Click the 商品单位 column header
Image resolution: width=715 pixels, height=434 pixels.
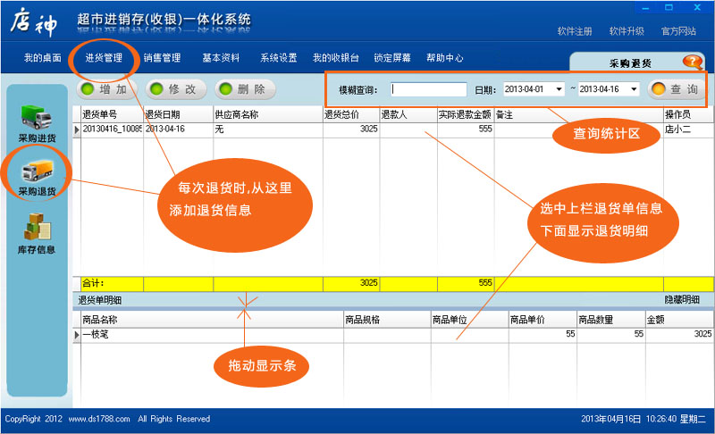[470, 320]
